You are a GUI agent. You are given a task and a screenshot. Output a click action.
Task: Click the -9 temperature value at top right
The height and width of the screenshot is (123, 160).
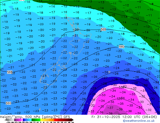(139, 2)
